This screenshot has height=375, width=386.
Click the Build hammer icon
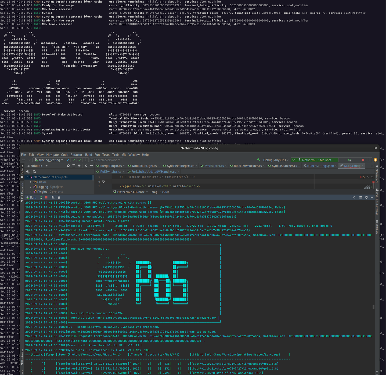pos(258,160)
